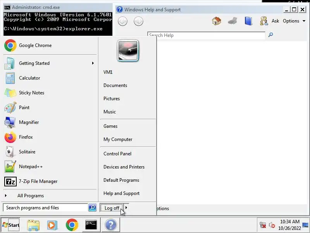The image size is (310, 233).
Task: Click Show desktop button at taskbar end
Action: click(306, 225)
